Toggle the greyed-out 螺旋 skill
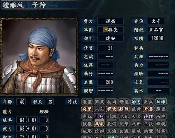 161,124
